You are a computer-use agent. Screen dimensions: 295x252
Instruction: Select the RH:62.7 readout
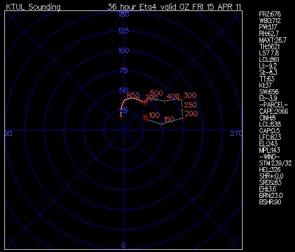[x=269, y=33]
